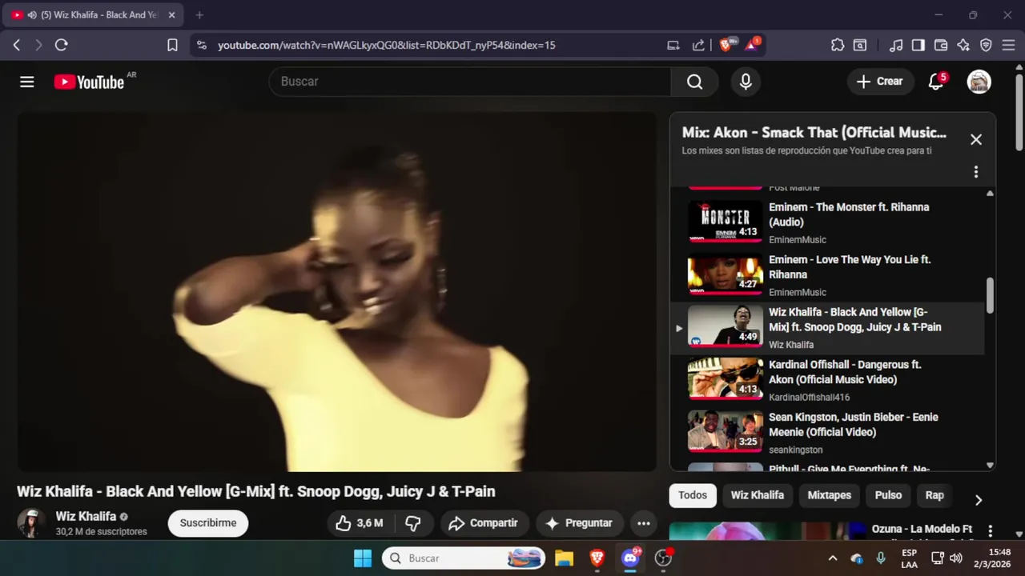Toggle the browser sidebar panel
The width and height of the screenshot is (1025, 576).
[918, 46]
